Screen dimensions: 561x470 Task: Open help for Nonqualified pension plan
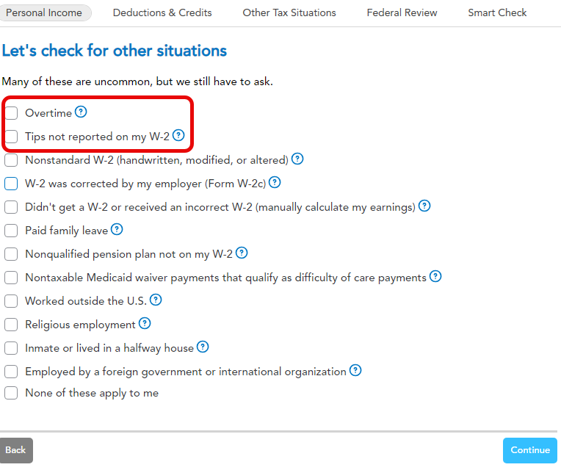pos(242,253)
